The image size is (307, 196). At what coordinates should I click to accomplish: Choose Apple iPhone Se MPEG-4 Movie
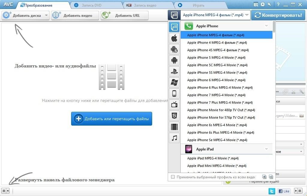pyautogui.click(x=226, y=140)
